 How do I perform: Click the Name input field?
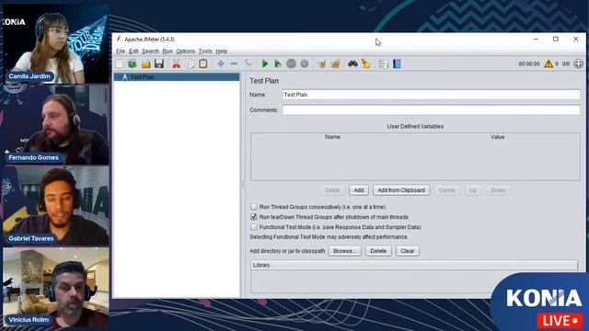(432, 95)
